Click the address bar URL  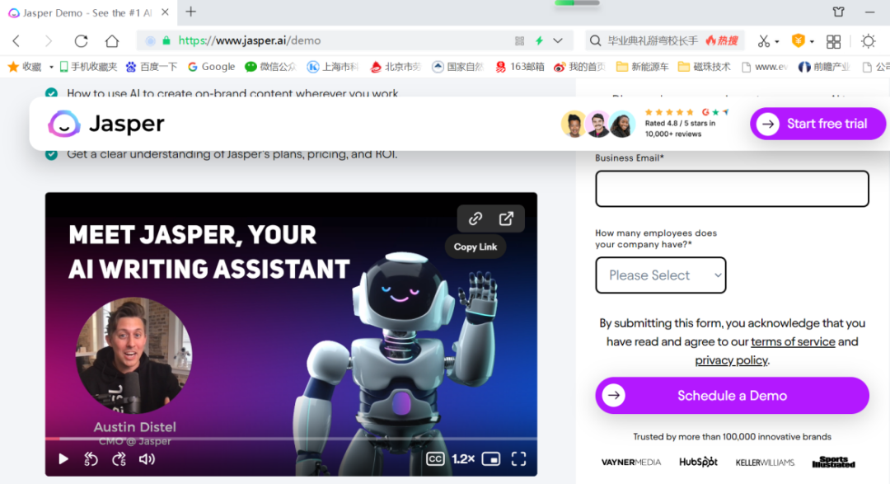click(x=250, y=40)
